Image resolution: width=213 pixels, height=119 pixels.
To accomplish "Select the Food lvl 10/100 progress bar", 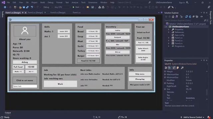I will [x=88, y=61].
